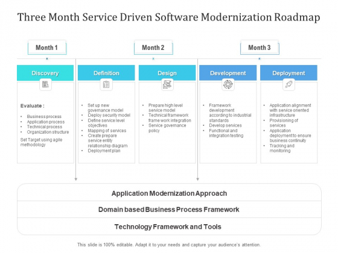
Task: Select the slide title text
Action: (169, 17)
